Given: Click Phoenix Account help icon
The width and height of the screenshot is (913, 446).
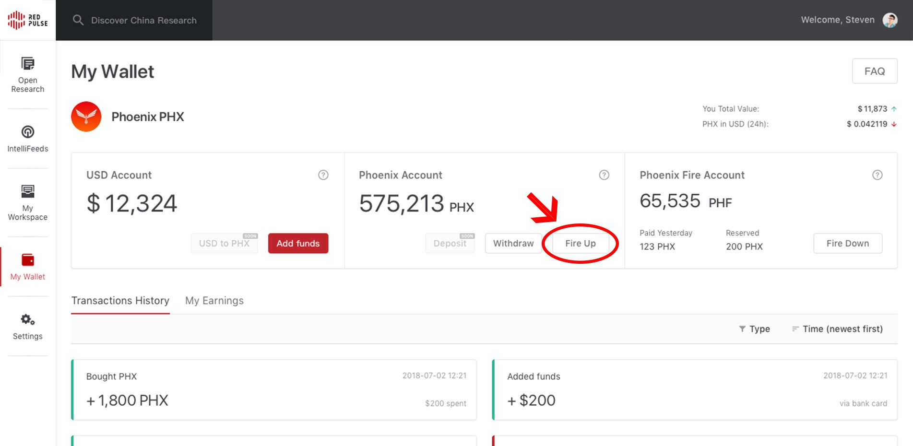Looking at the screenshot, I should coord(604,175).
